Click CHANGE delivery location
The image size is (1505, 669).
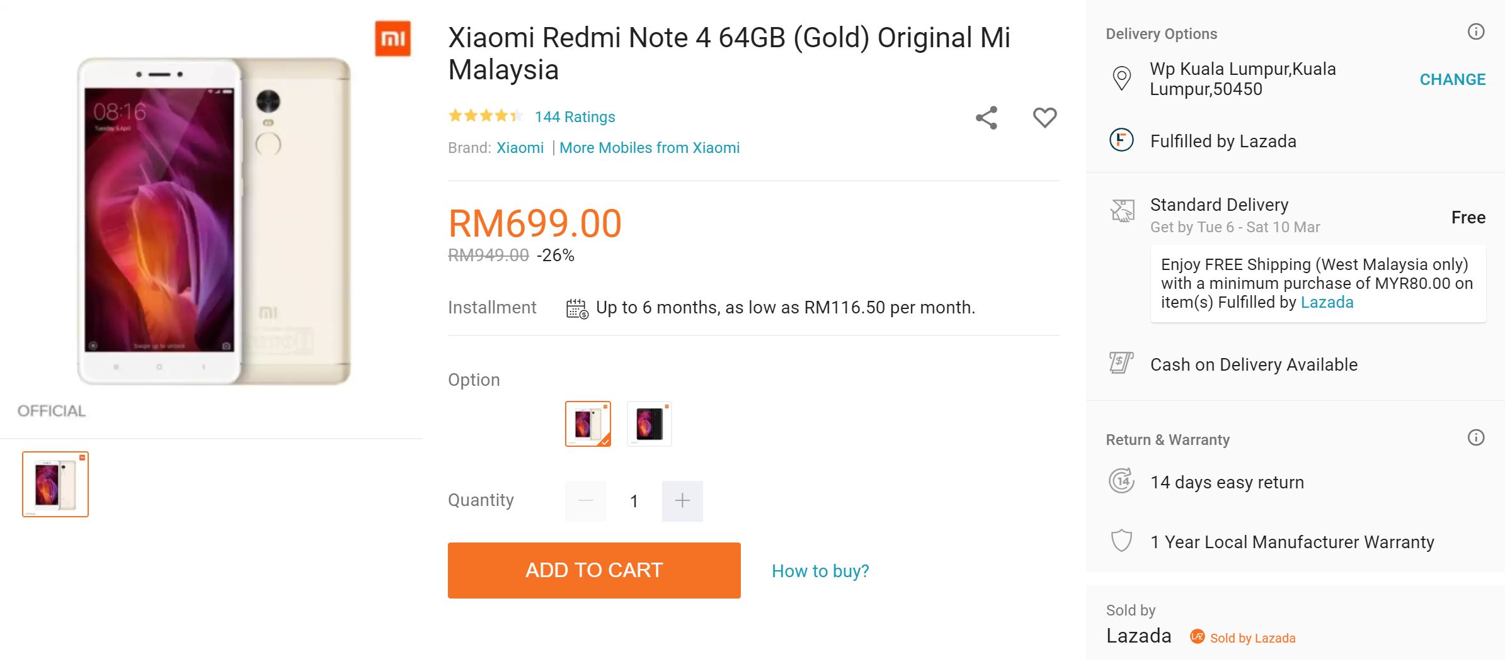pyautogui.click(x=1452, y=79)
